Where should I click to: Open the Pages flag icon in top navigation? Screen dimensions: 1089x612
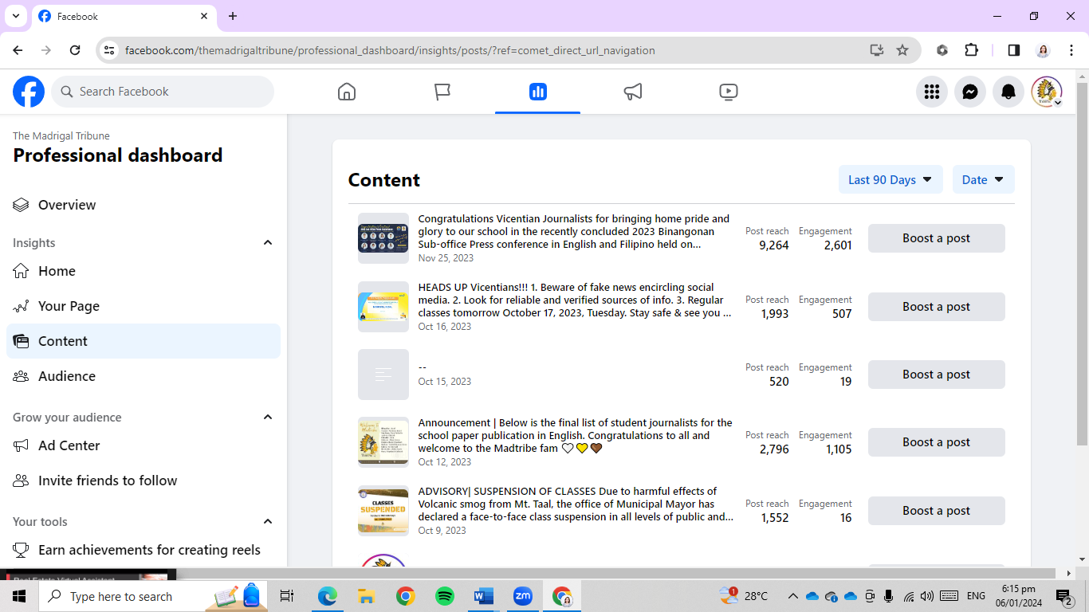pyautogui.click(x=442, y=92)
